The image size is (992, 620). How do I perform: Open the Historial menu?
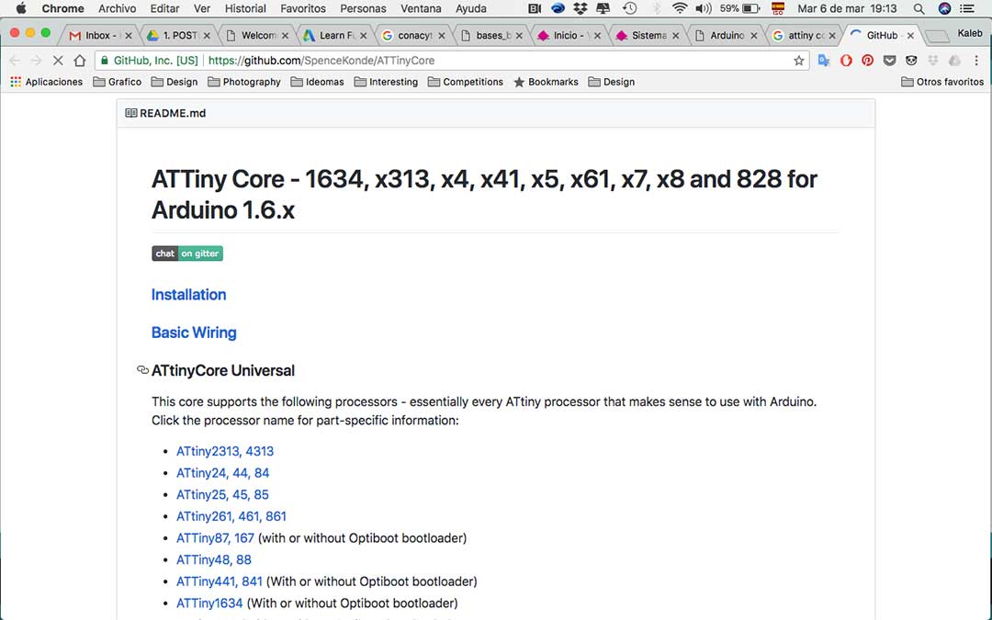(245, 8)
